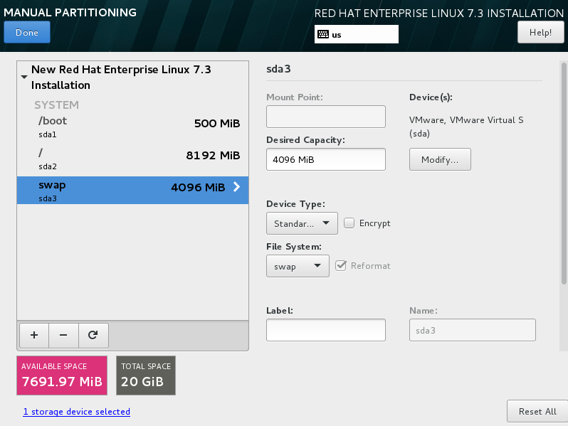The image size is (568, 426).
Task: Click the Available Space 7691.97 MiB box
Action: 62,376
